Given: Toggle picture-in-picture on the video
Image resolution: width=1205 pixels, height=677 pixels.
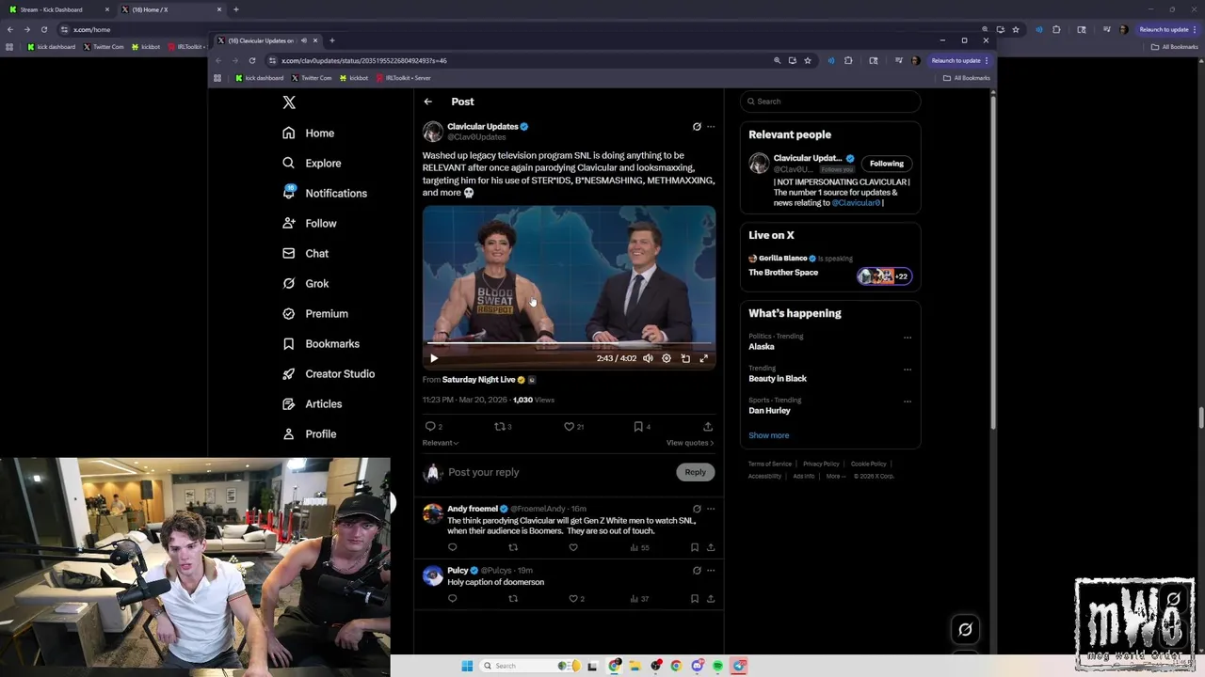Looking at the screenshot, I should tap(685, 358).
